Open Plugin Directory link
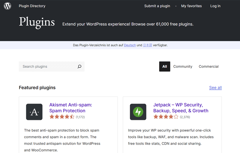Viewport: 240px width, 153px height. tap(32, 6)
